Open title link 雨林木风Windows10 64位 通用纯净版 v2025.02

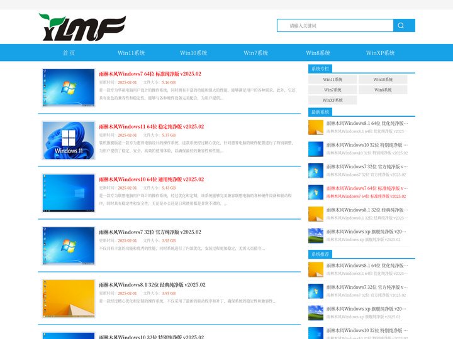152,180
